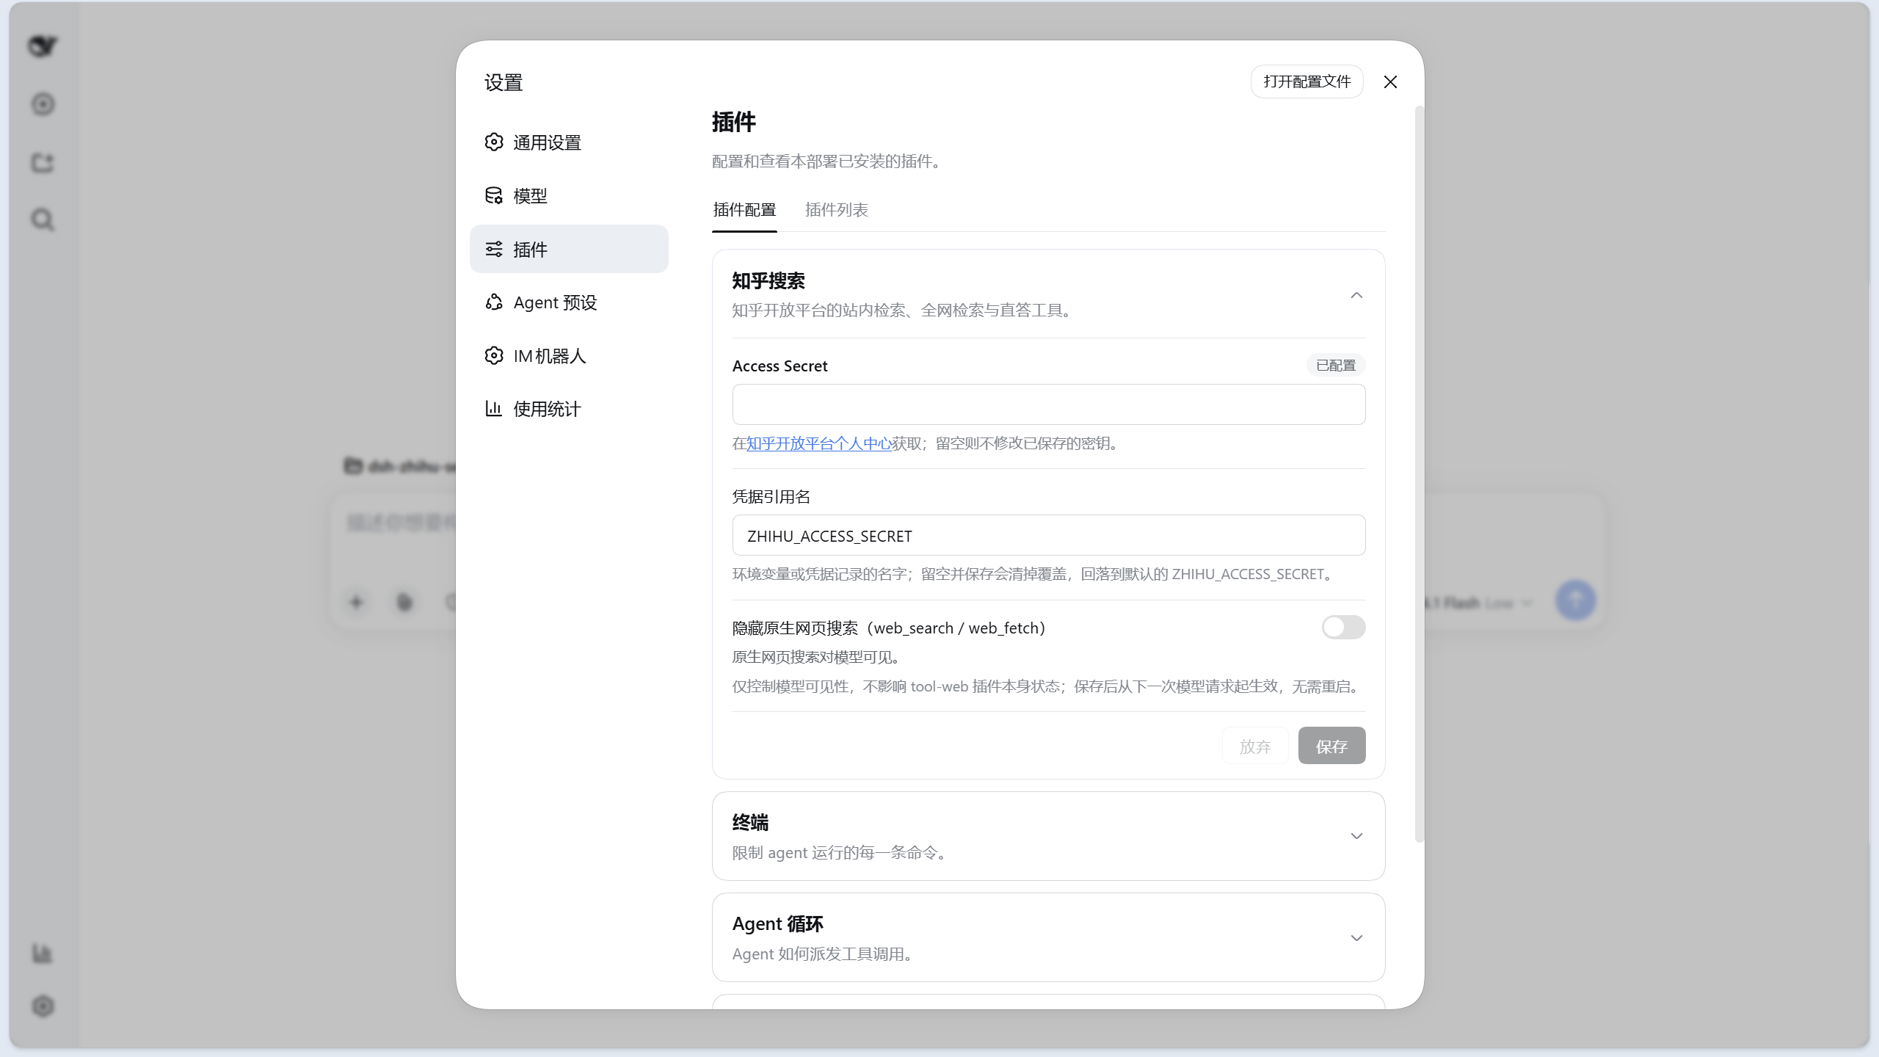This screenshot has height=1057, width=1879.
Task: Click the 限制 agent 运行的每一条命令。 description
Action: click(x=841, y=852)
